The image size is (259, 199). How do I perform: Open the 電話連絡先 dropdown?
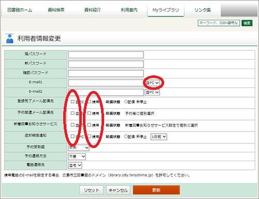tap(75, 166)
